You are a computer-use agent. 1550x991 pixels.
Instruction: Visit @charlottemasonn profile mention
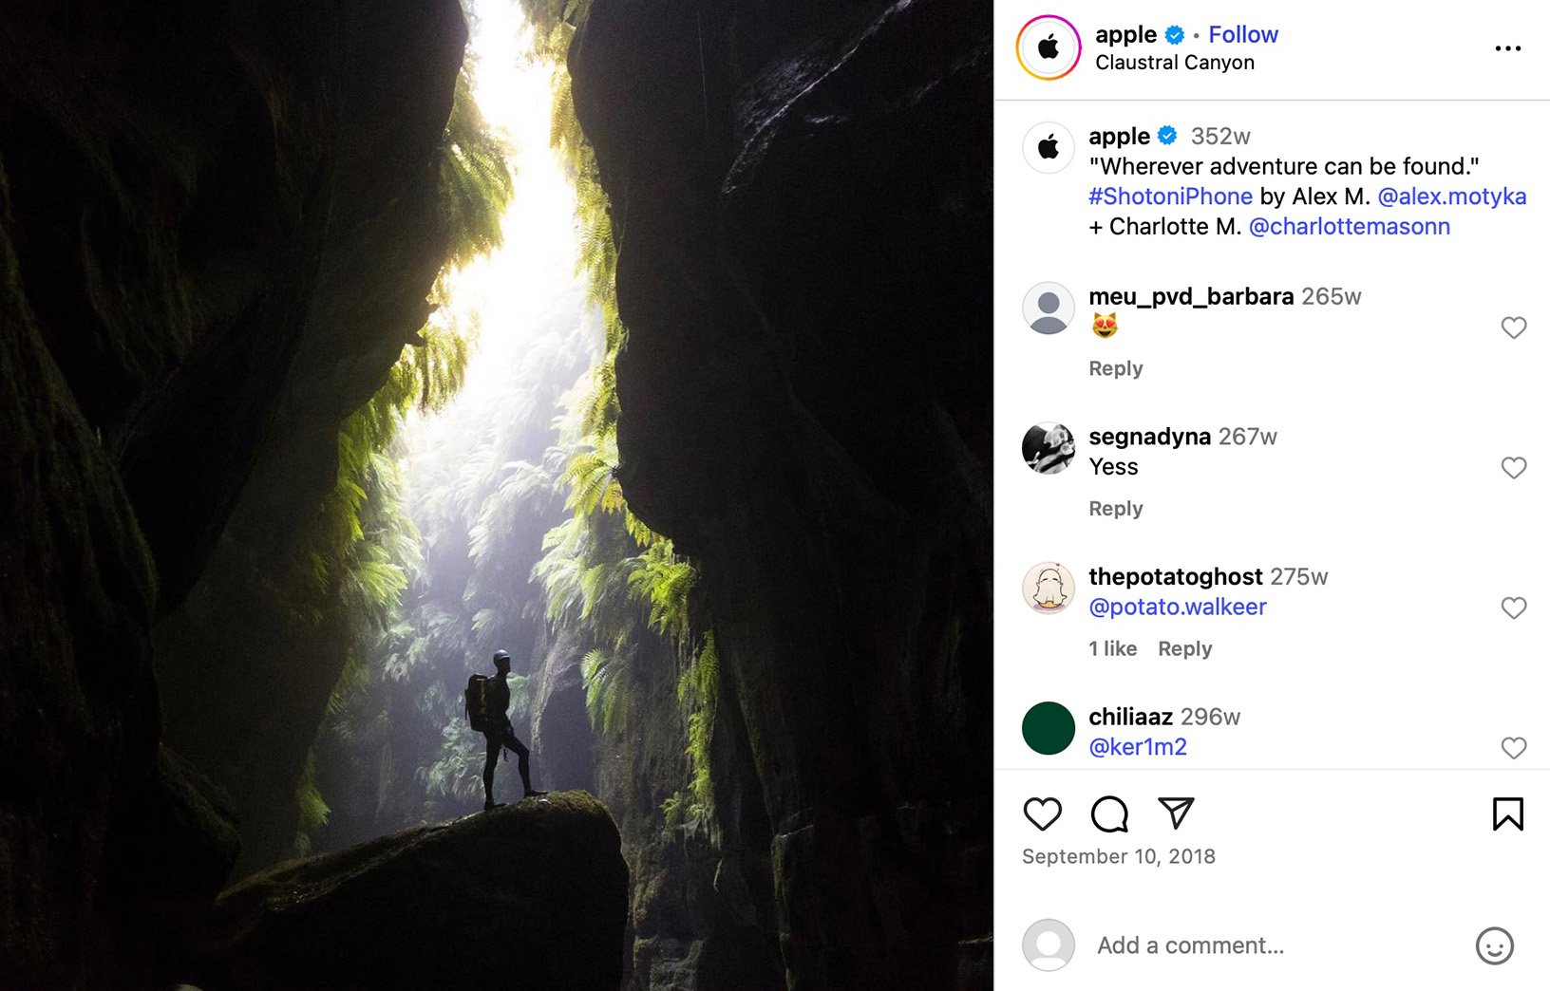pos(1349,227)
